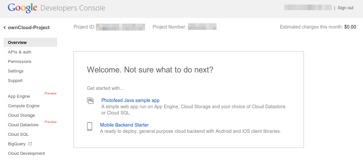This screenshot has width=363, height=163.
Task: Open Photofeed Java sample app link
Action: [x=130, y=100]
